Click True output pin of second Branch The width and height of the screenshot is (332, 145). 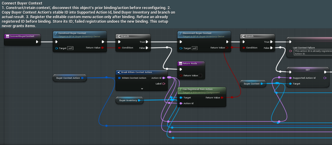tap(271, 42)
